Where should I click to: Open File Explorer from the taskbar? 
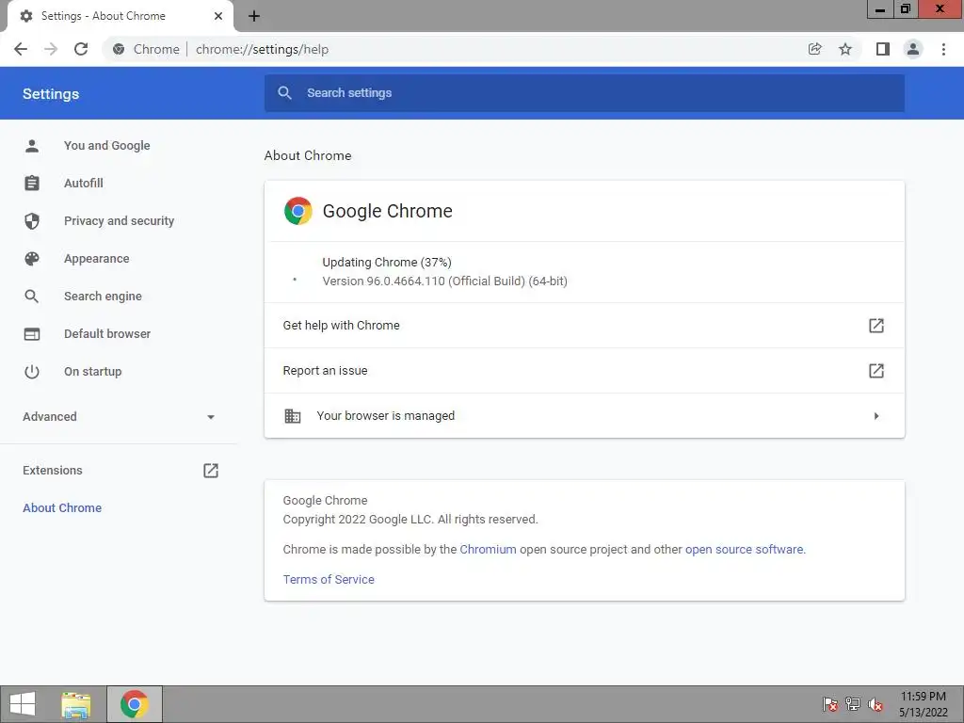[x=76, y=704]
